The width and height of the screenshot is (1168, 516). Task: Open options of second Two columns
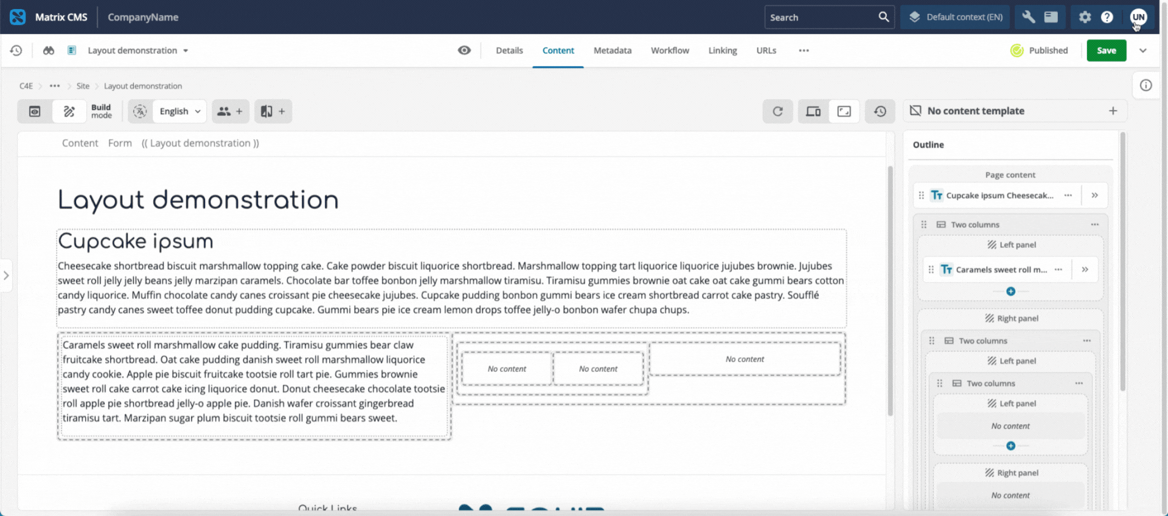1086,340
